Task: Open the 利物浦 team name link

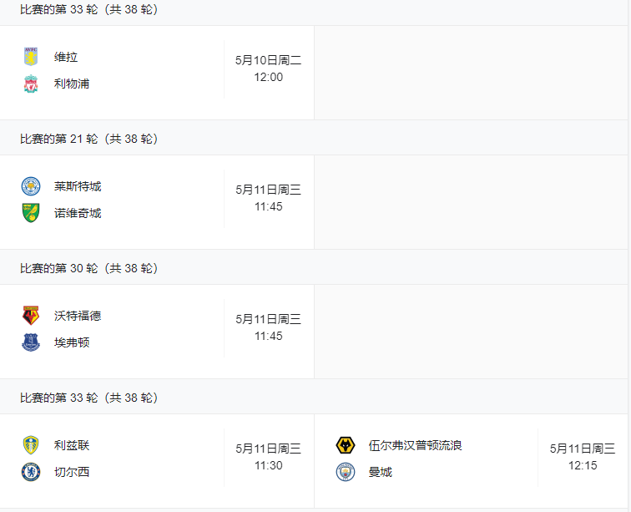Action: tap(72, 84)
